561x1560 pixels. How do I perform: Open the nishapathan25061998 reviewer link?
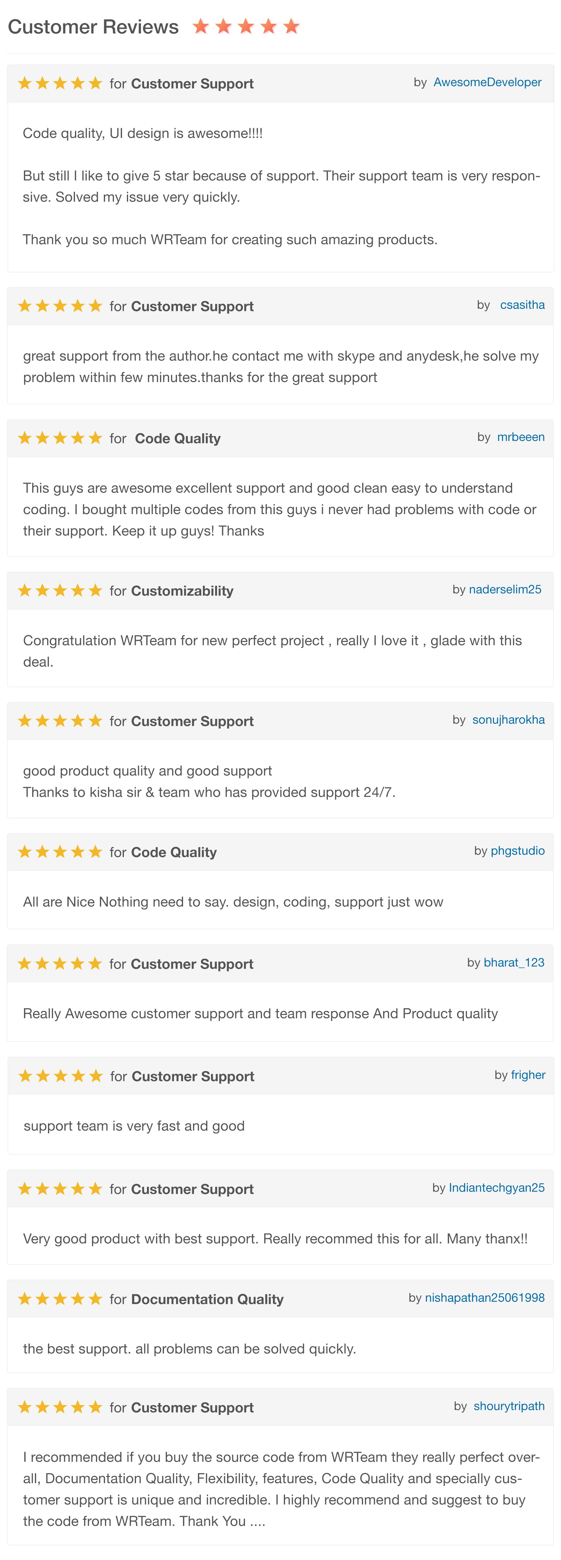(484, 1298)
